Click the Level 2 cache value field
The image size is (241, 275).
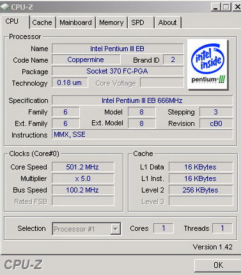coord(201,190)
